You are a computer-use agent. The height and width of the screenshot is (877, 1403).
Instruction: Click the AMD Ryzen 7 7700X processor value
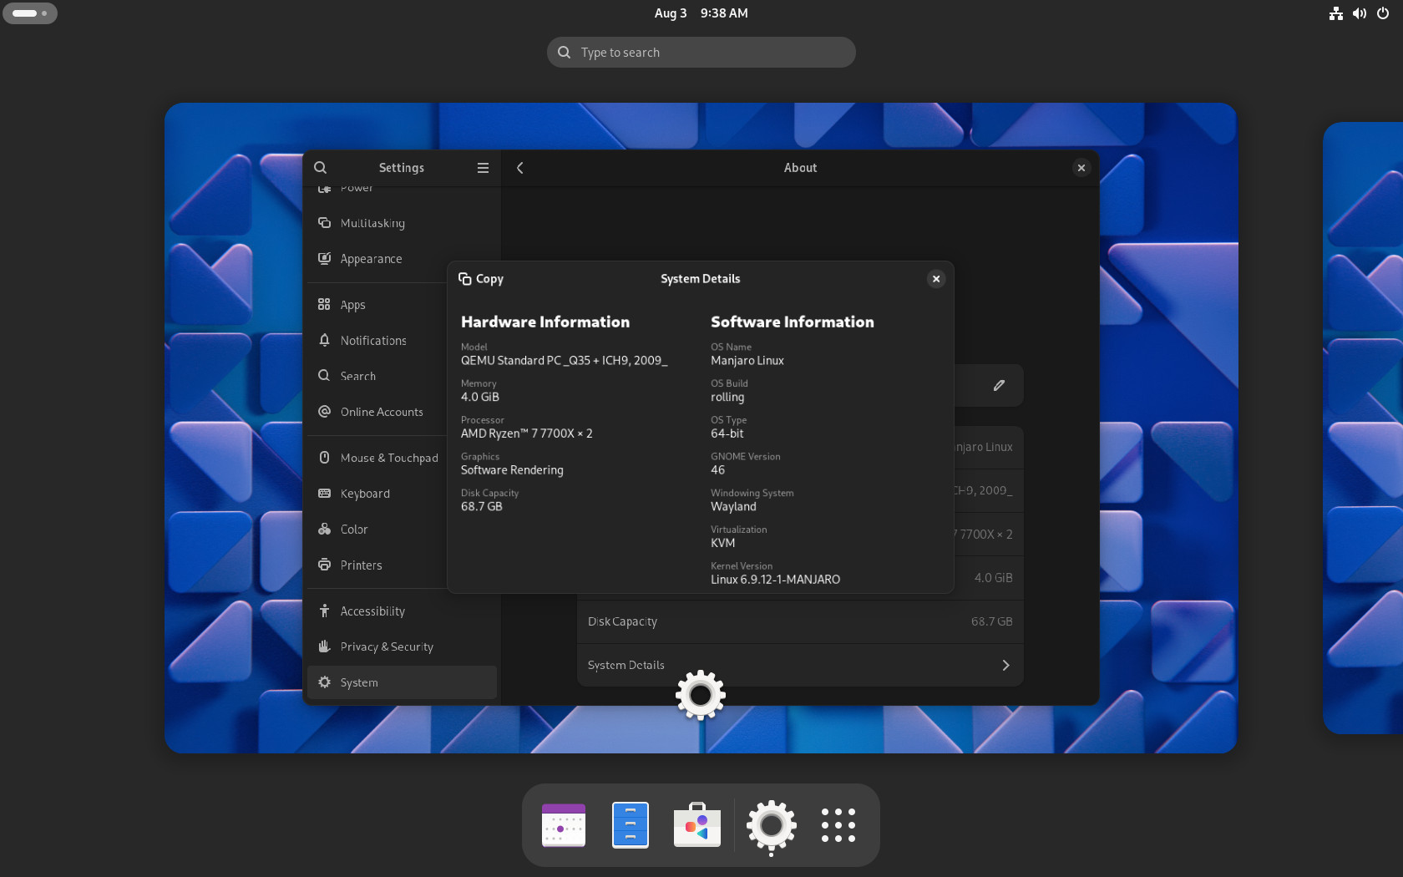click(527, 433)
